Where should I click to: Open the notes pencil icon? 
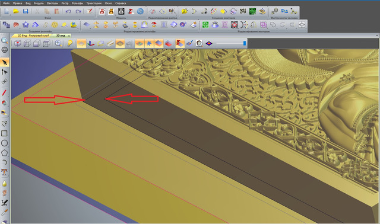90,11
